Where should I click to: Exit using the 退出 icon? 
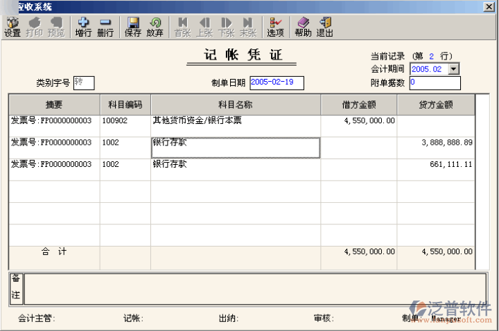coord(324,27)
